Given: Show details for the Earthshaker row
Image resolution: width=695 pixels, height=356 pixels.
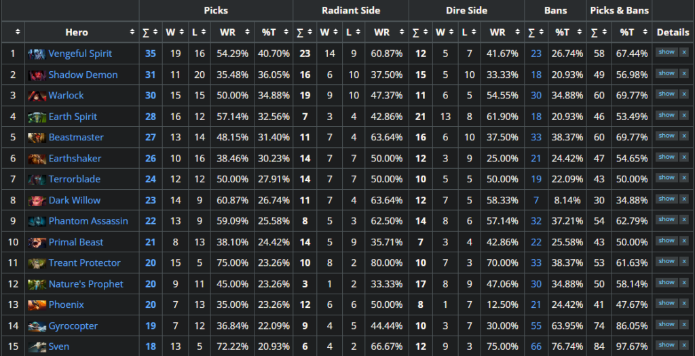Looking at the screenshot, I should click(666, 157).
